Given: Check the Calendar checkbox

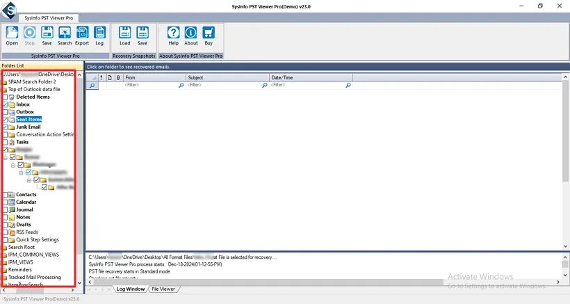Looking at the screenshot, I should (5, 202).
